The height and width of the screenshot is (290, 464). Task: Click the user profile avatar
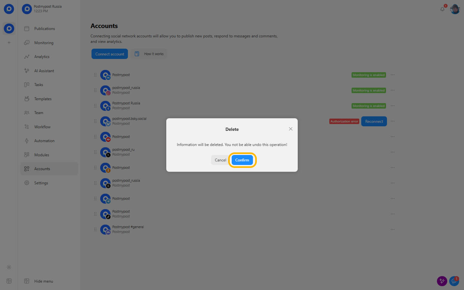pyautogui.click(x=455, y=9)
